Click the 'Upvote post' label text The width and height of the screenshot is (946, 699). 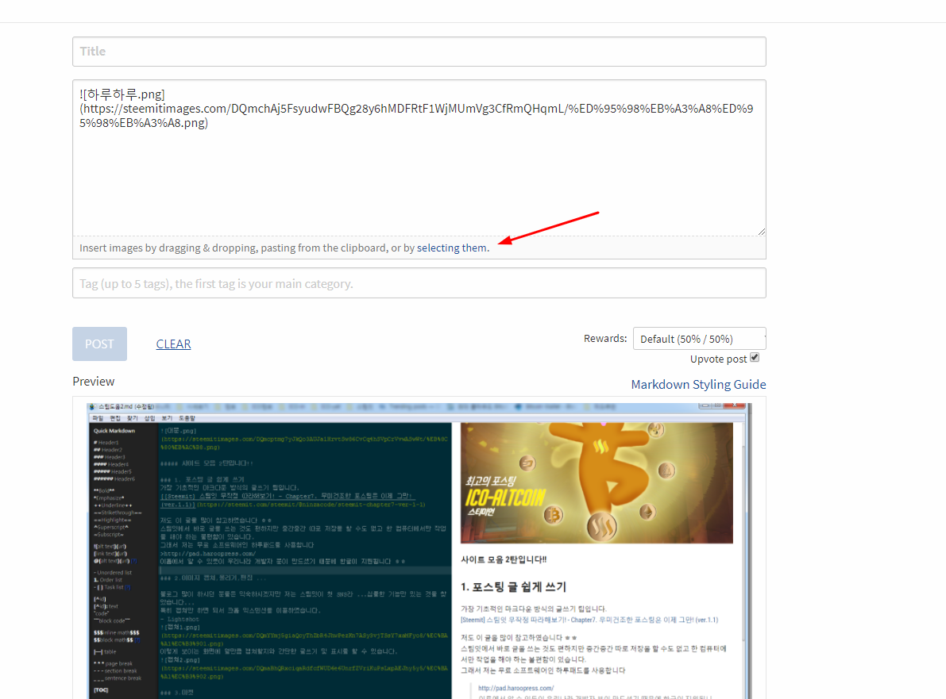(x=719, y=359)
